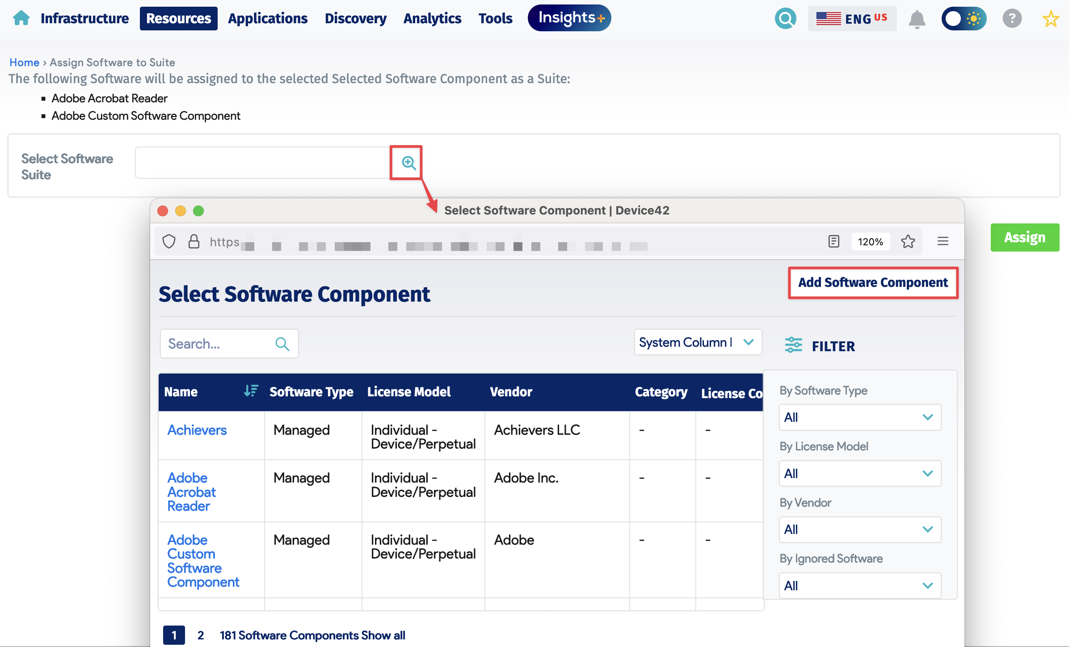Screen dimensions: 1069x647
Task: Bookmark the page with the browser star
Action: [x=908, y=242]
